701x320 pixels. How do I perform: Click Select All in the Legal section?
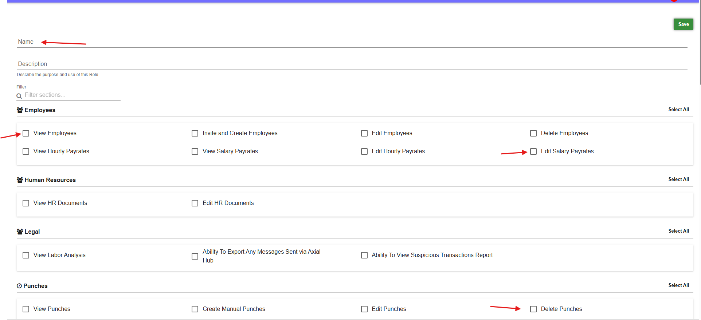(678, 231)
